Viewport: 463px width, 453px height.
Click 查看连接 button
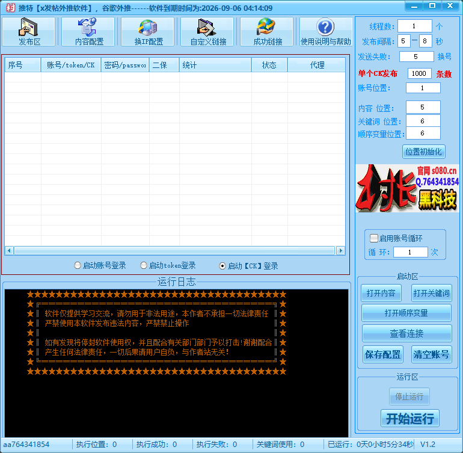click(406, 333)
